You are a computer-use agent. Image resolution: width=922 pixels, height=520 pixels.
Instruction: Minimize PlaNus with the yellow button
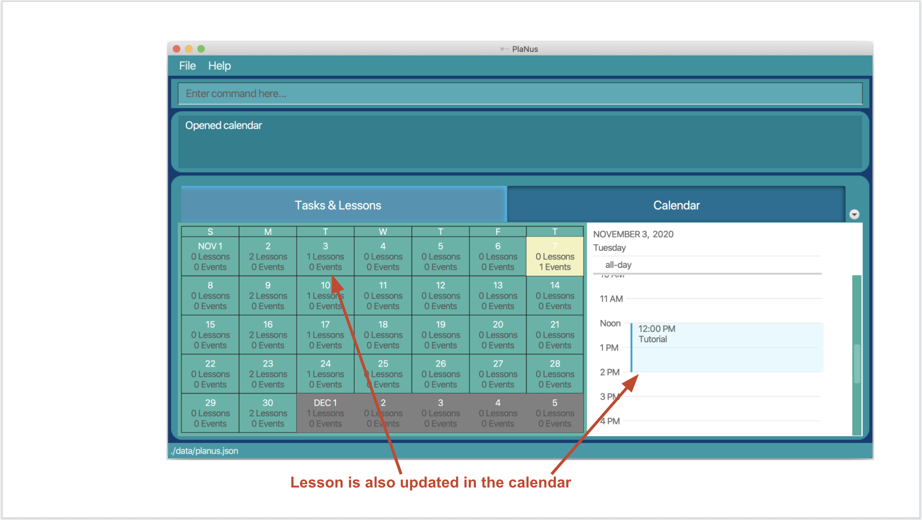pos(189,49)
